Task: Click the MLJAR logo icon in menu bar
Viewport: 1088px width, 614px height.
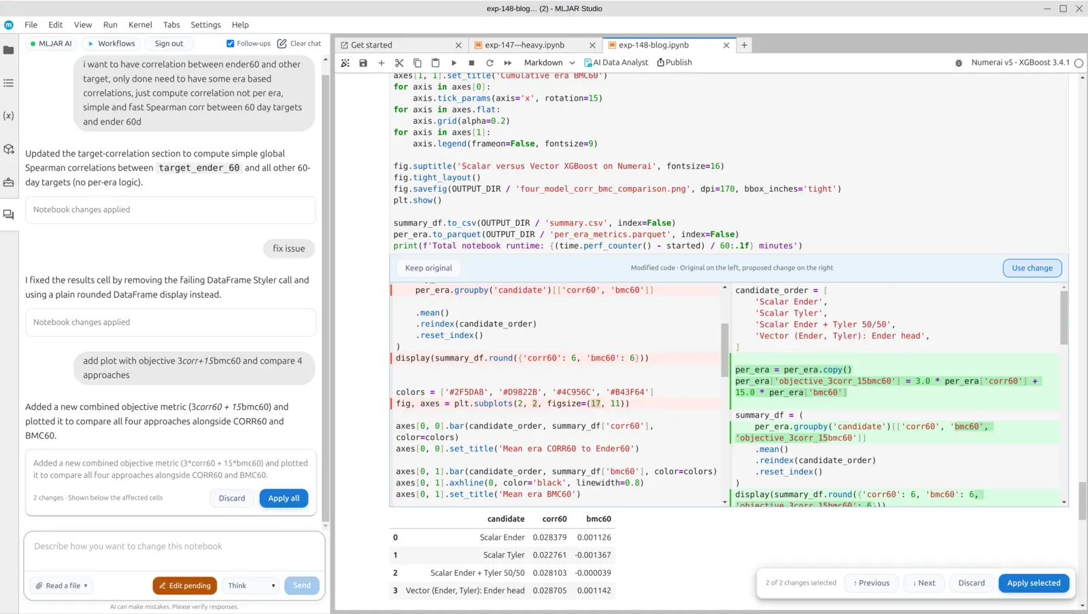Action: [9, 25]
